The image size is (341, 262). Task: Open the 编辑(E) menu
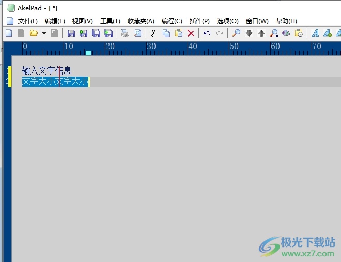pyautogui.click(x=55, y=21)
